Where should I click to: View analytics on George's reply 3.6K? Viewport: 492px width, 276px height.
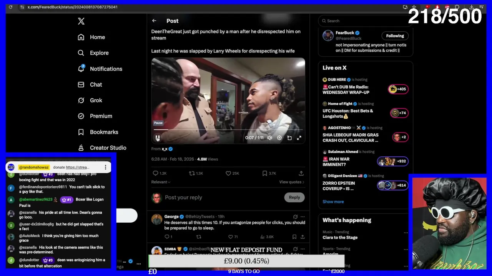(267, 237)
